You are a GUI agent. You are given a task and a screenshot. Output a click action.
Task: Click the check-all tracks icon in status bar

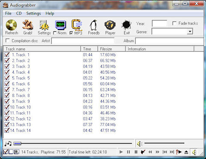point(6,152)
